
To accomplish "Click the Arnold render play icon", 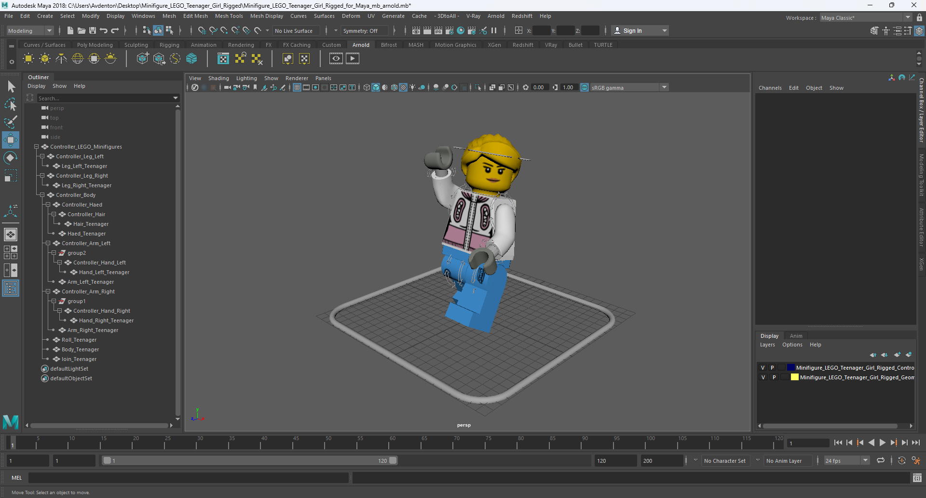I will pos(353,58).
